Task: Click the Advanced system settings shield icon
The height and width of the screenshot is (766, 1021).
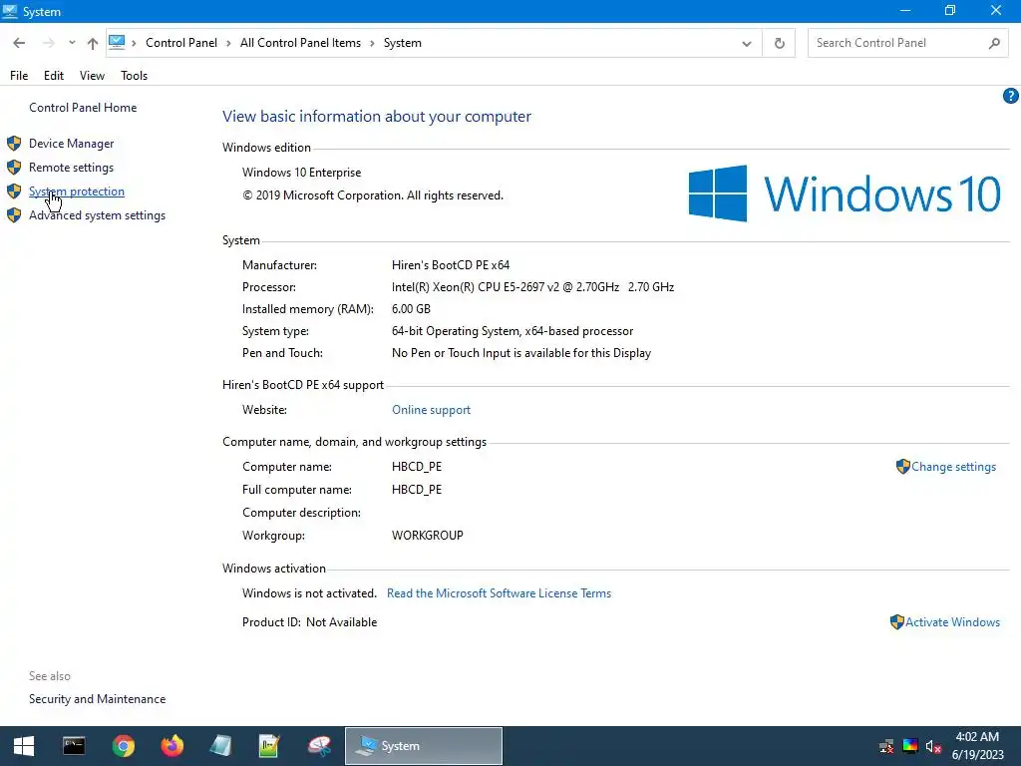Action: 14,215
